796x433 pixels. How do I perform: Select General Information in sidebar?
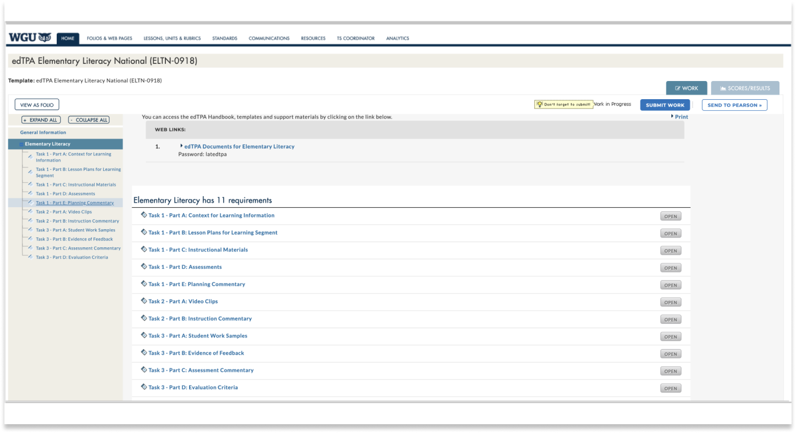coord(43,132)
